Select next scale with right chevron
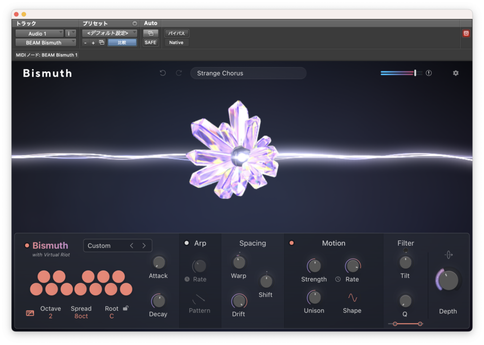This screenshot has width=484, height=345. coord(144,246)
